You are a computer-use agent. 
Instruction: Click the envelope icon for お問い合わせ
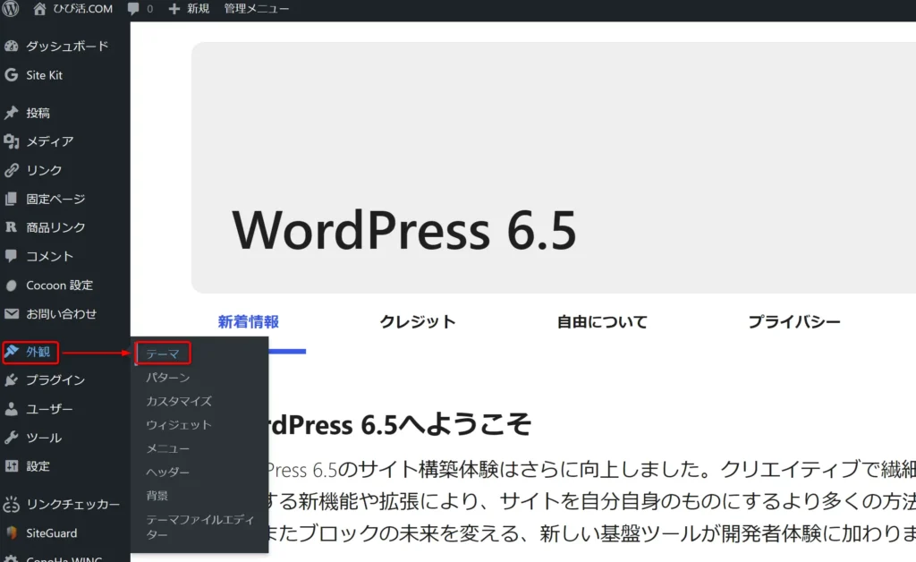[11, 314]
